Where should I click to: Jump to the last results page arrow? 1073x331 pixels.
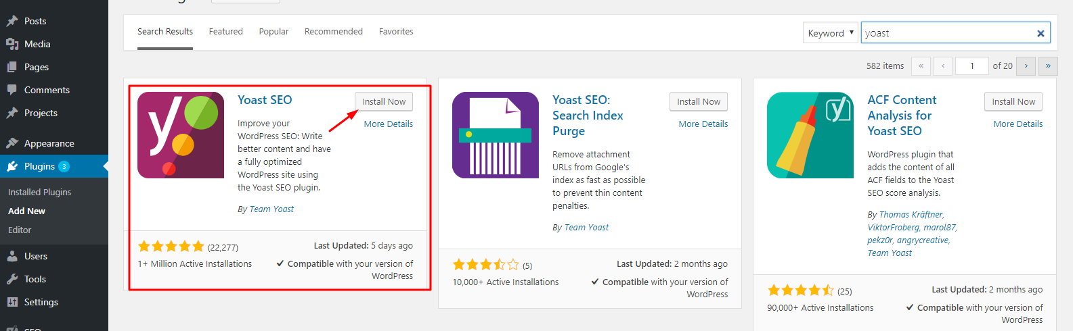click(x=1048, y=66)
